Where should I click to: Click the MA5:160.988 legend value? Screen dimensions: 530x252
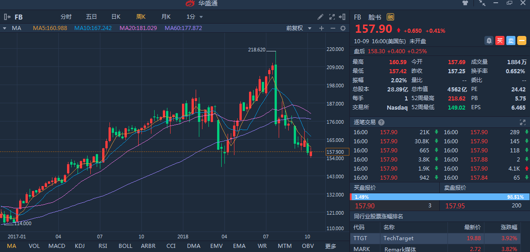50,28
